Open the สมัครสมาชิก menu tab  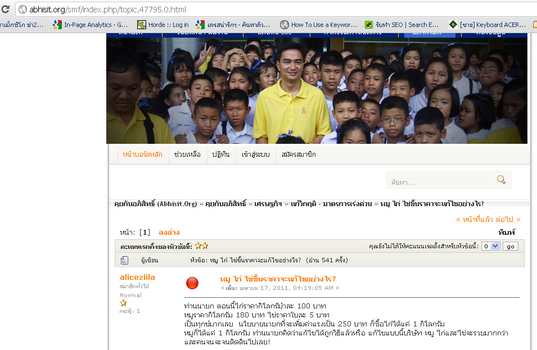click(x=299, y=154)
